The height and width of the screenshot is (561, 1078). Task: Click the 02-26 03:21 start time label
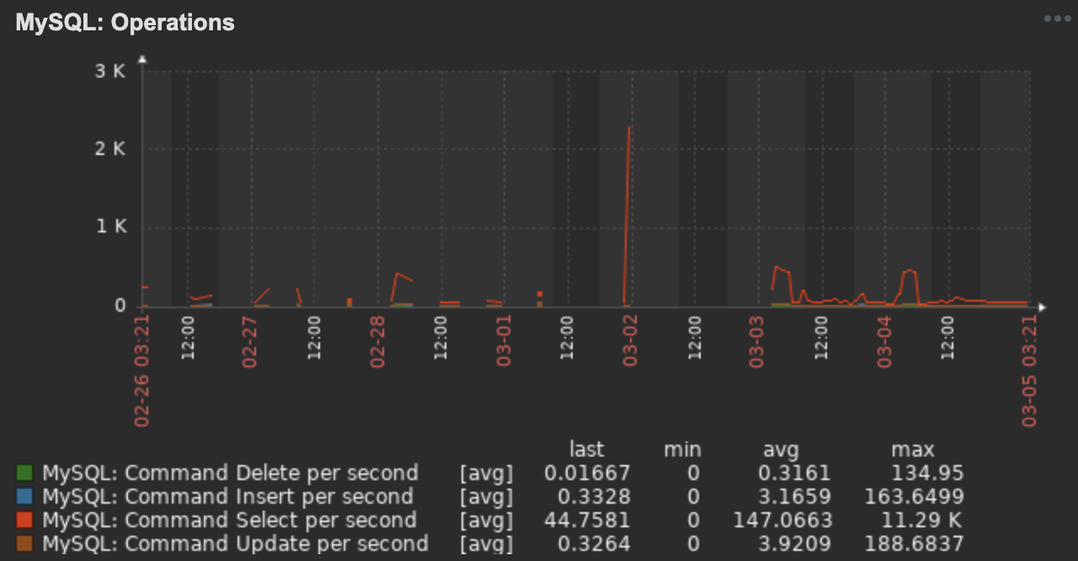tap(141, 371)
